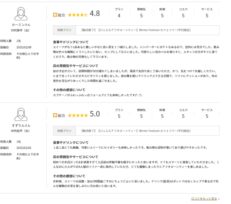Click カーミンさん reviewer avatar icon
Screen dimensions: 231x204
[21, 14]
